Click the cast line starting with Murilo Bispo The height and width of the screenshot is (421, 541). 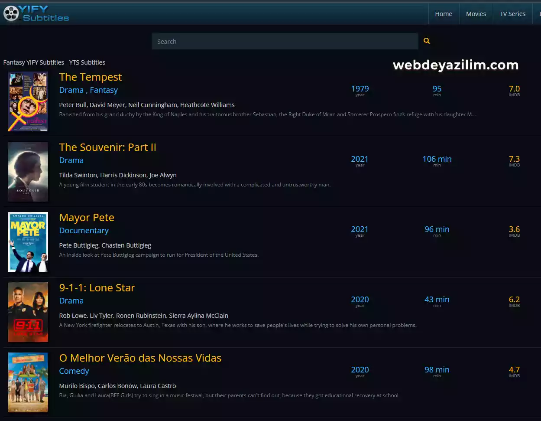pyautogui.click(x=118, y=386)
